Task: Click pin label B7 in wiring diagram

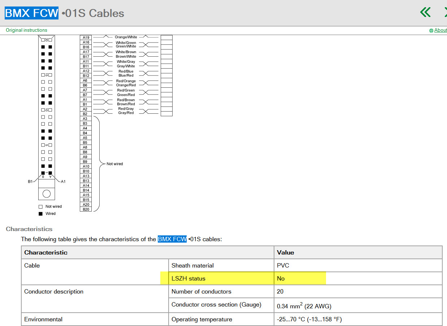Action: tap(86, 95)
